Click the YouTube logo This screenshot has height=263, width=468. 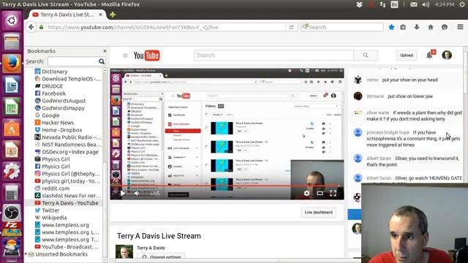146,56
